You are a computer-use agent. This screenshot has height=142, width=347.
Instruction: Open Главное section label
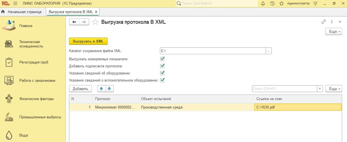coord(26,26)
